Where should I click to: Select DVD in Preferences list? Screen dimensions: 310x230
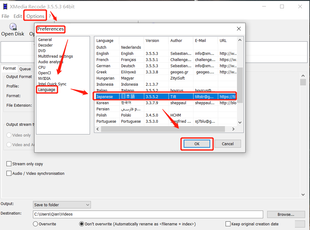(x=42, y=51)
